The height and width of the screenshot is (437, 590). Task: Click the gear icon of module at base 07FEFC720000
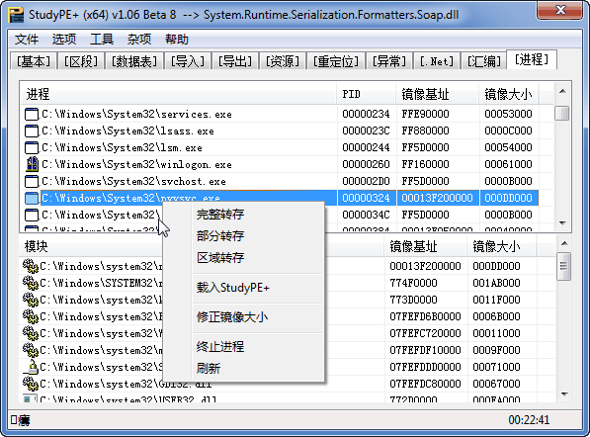click(x=31, y=333)
